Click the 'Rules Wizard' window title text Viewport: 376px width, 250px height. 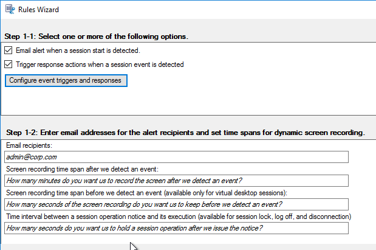pyautogui.click(x=38, y=10)
